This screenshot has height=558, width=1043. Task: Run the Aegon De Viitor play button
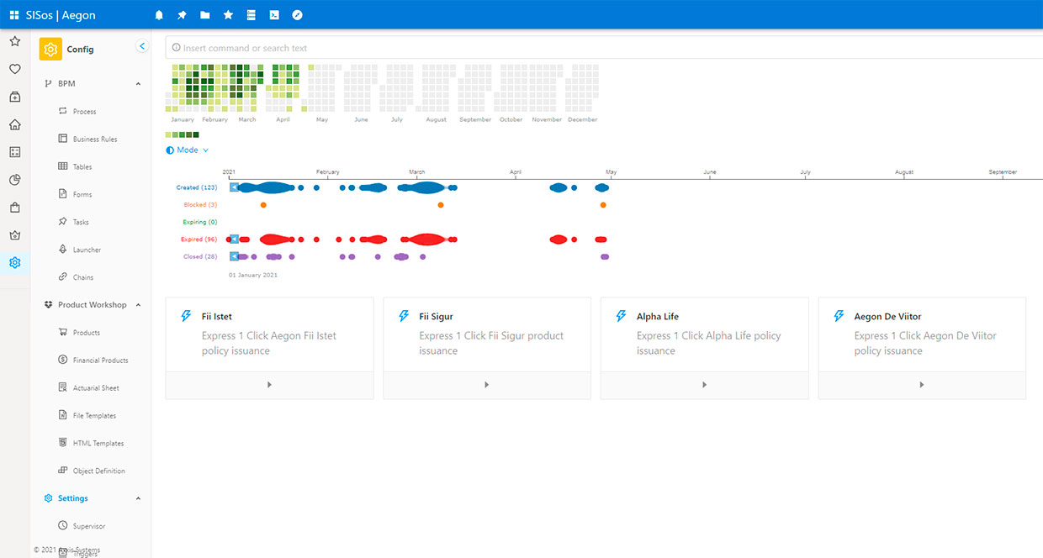point(922,385)
